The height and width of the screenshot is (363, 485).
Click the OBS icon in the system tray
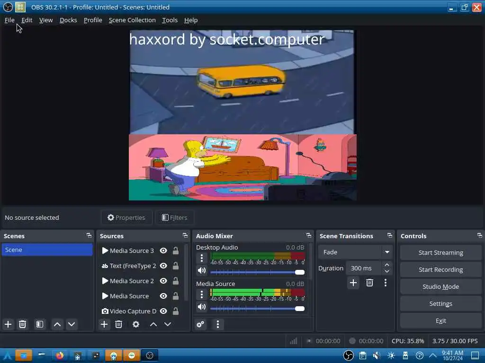point(349,355)
